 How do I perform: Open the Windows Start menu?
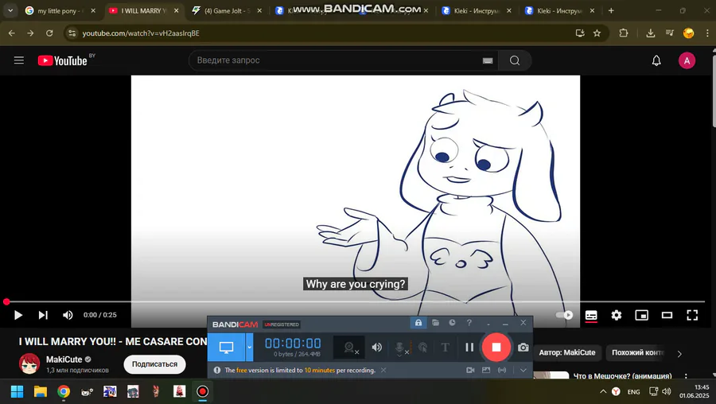click(x=17, y=391)
